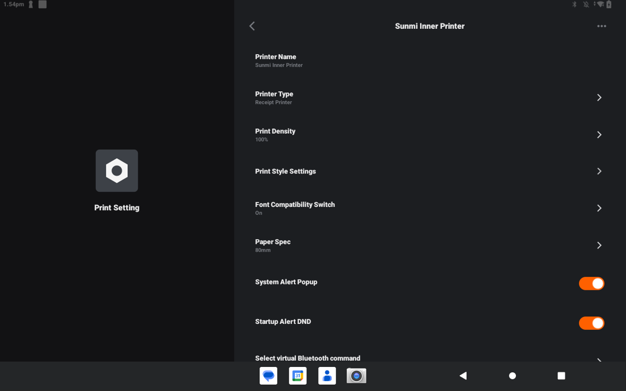Click the Sunmi Inner Printer page title
The image size is (626, 391).
coord(430,26)
